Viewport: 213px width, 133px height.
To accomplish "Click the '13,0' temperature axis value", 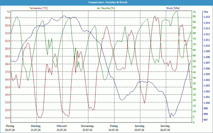I will tap(7, 102).
